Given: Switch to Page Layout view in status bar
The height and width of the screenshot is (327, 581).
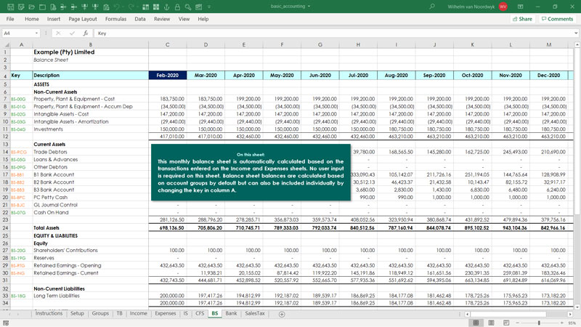Looking at the screenshot, I should click(491, 323).
